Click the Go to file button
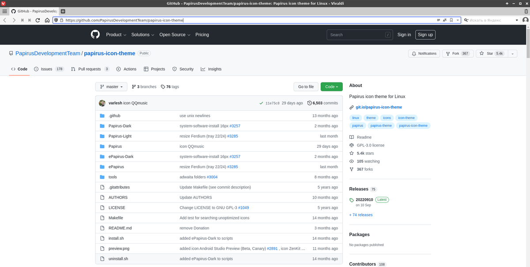Image resolution: width=530 pixels, height=267 pixels. point(306,87)
